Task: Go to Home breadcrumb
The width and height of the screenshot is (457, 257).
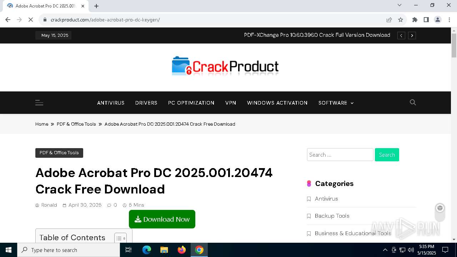Action: coord(42,124)
